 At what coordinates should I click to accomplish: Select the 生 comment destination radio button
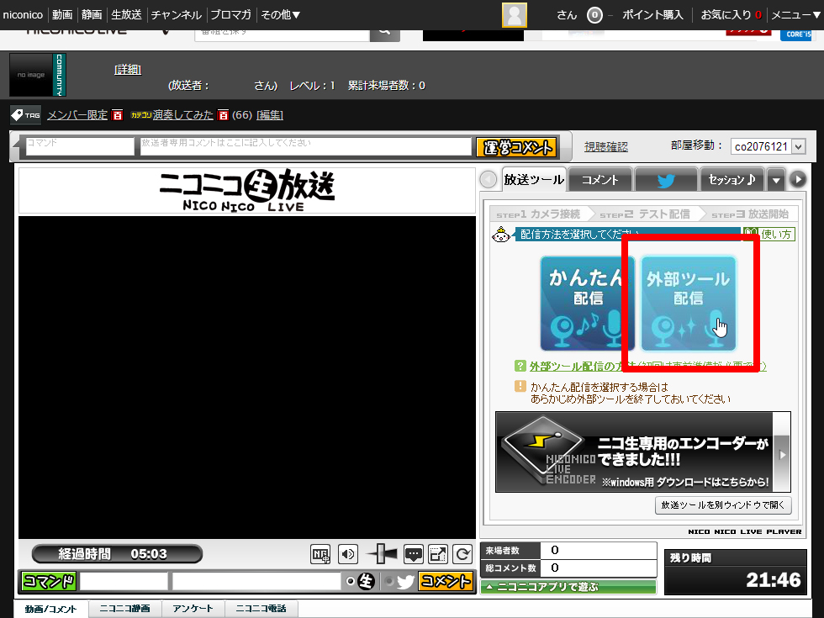point(351,581)
